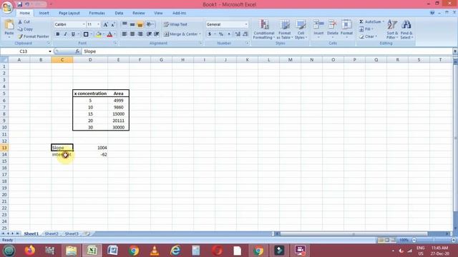Switch to Sheet2 tab
The height and width of the screenshot is (257, 458).
(52, 233)
